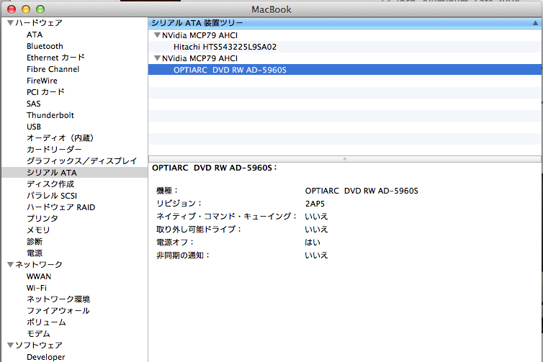Screen dimensions: 543x362
Task: Click the ネイティブ・コマンド・キューイング label
Action: (226, 217)
